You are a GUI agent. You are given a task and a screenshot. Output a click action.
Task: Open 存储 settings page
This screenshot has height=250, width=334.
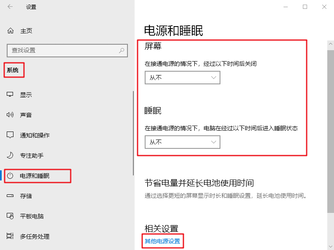(26, 196)
